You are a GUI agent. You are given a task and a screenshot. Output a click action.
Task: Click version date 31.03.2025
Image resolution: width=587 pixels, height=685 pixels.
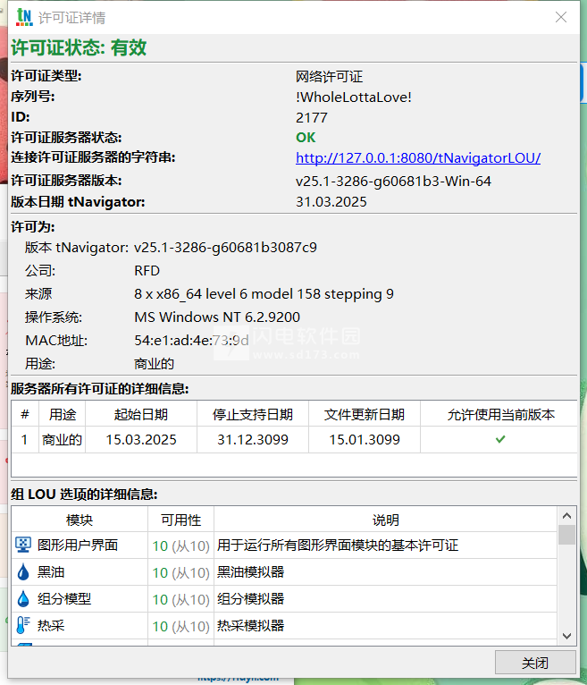point(331,202)
